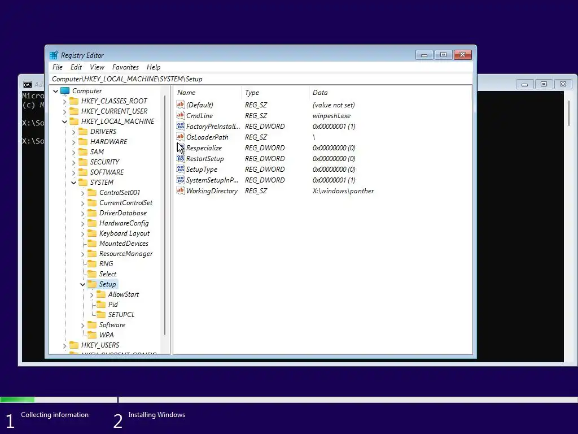The width and height of the screenshot is (578, 434).
Task: Collapse the SYSTEM key chevron
Action: [x=74, y=183]
